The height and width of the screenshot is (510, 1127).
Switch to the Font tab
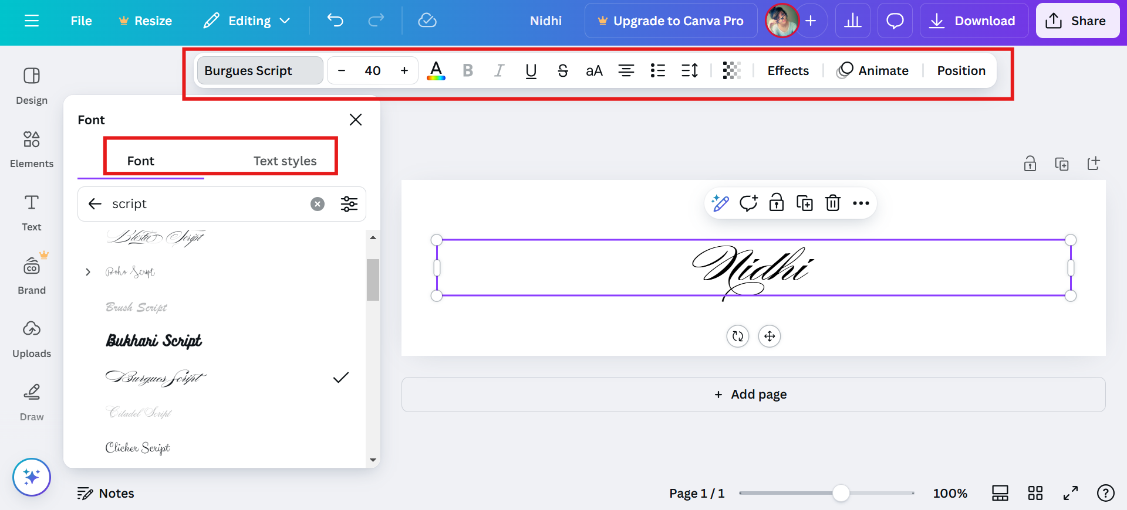(x=141, y=161)
